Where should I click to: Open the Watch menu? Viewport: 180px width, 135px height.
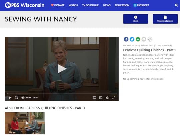click(73, 5)
